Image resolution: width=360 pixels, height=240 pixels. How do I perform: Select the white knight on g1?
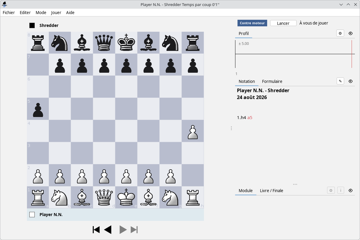(x=170, y=198)
